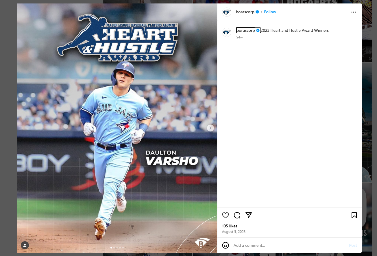Click the Daulton Varsho award photo
Screen dimensions: 377x256
click(x=117, y=128)
